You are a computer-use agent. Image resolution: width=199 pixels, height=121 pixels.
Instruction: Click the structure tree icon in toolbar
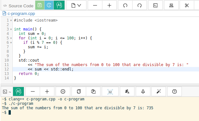[x=171, y=5]
